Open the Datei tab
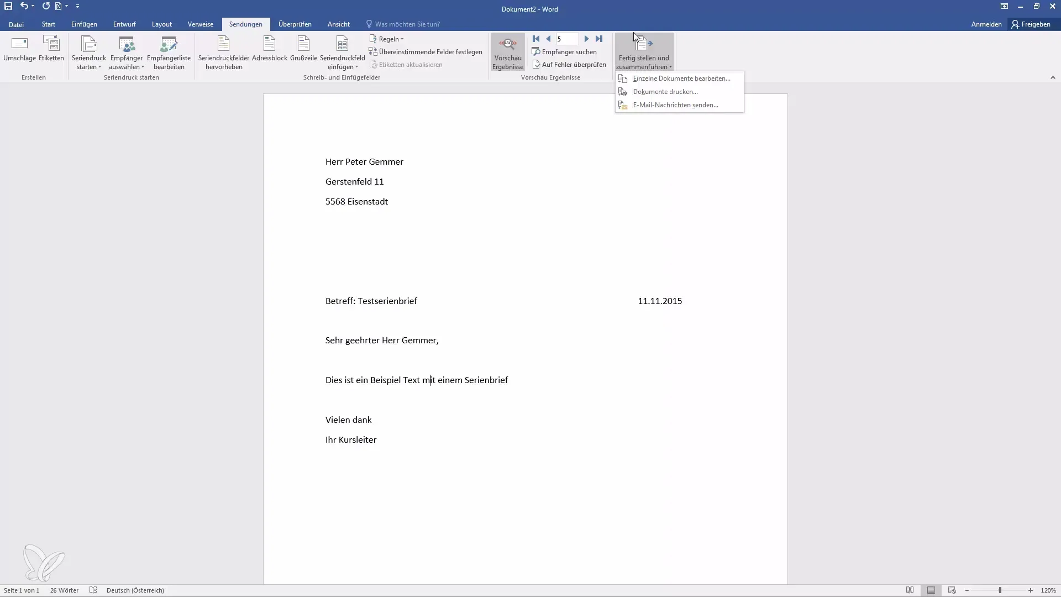1061x597 pixels. (x=16, y=24)
